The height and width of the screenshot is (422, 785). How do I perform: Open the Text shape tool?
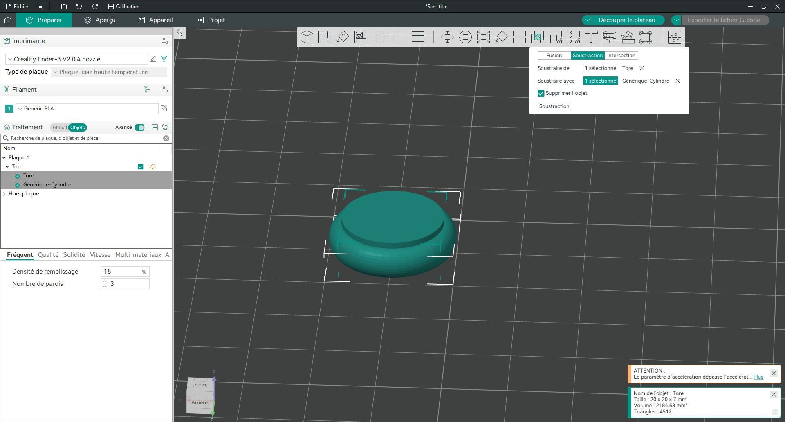pyautogui.click(x=591, y=37)
